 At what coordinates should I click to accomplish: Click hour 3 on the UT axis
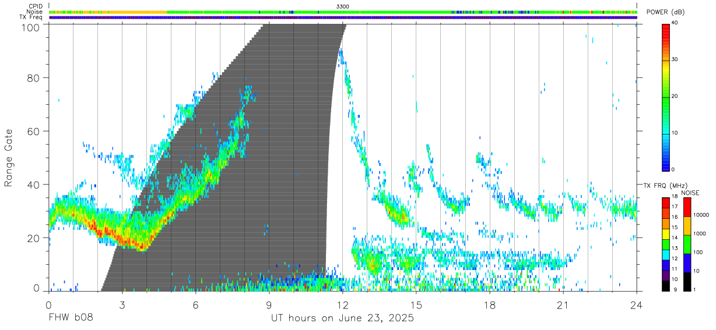point(122,304)
